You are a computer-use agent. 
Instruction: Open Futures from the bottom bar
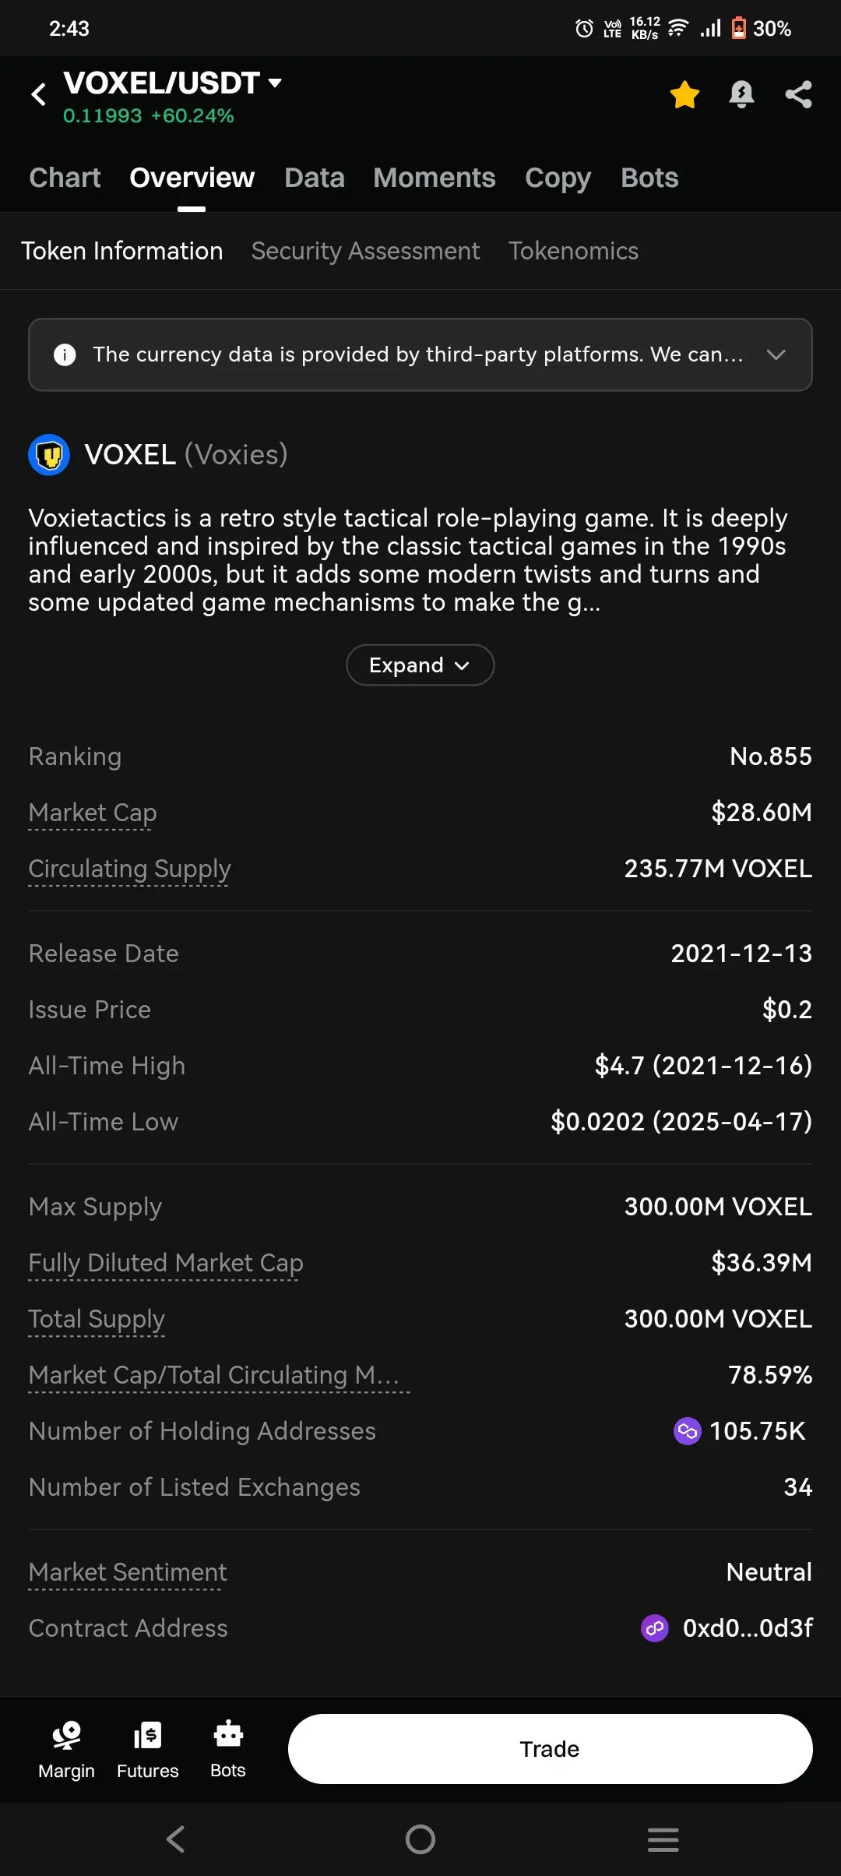(148, 1750)
